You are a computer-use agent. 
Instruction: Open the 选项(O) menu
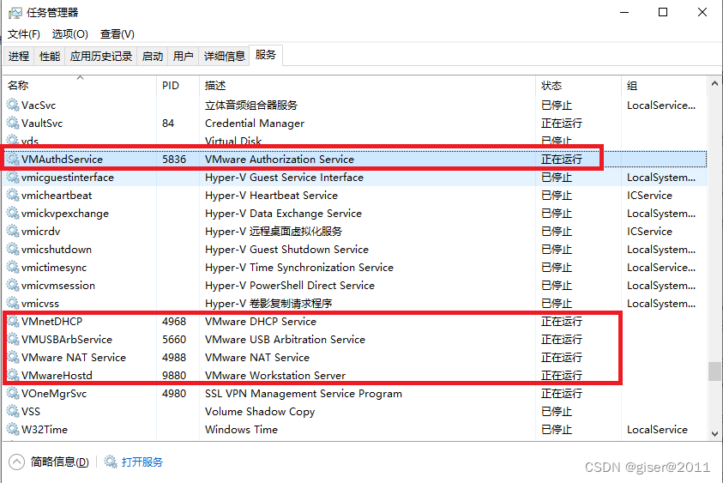point(70,34)
